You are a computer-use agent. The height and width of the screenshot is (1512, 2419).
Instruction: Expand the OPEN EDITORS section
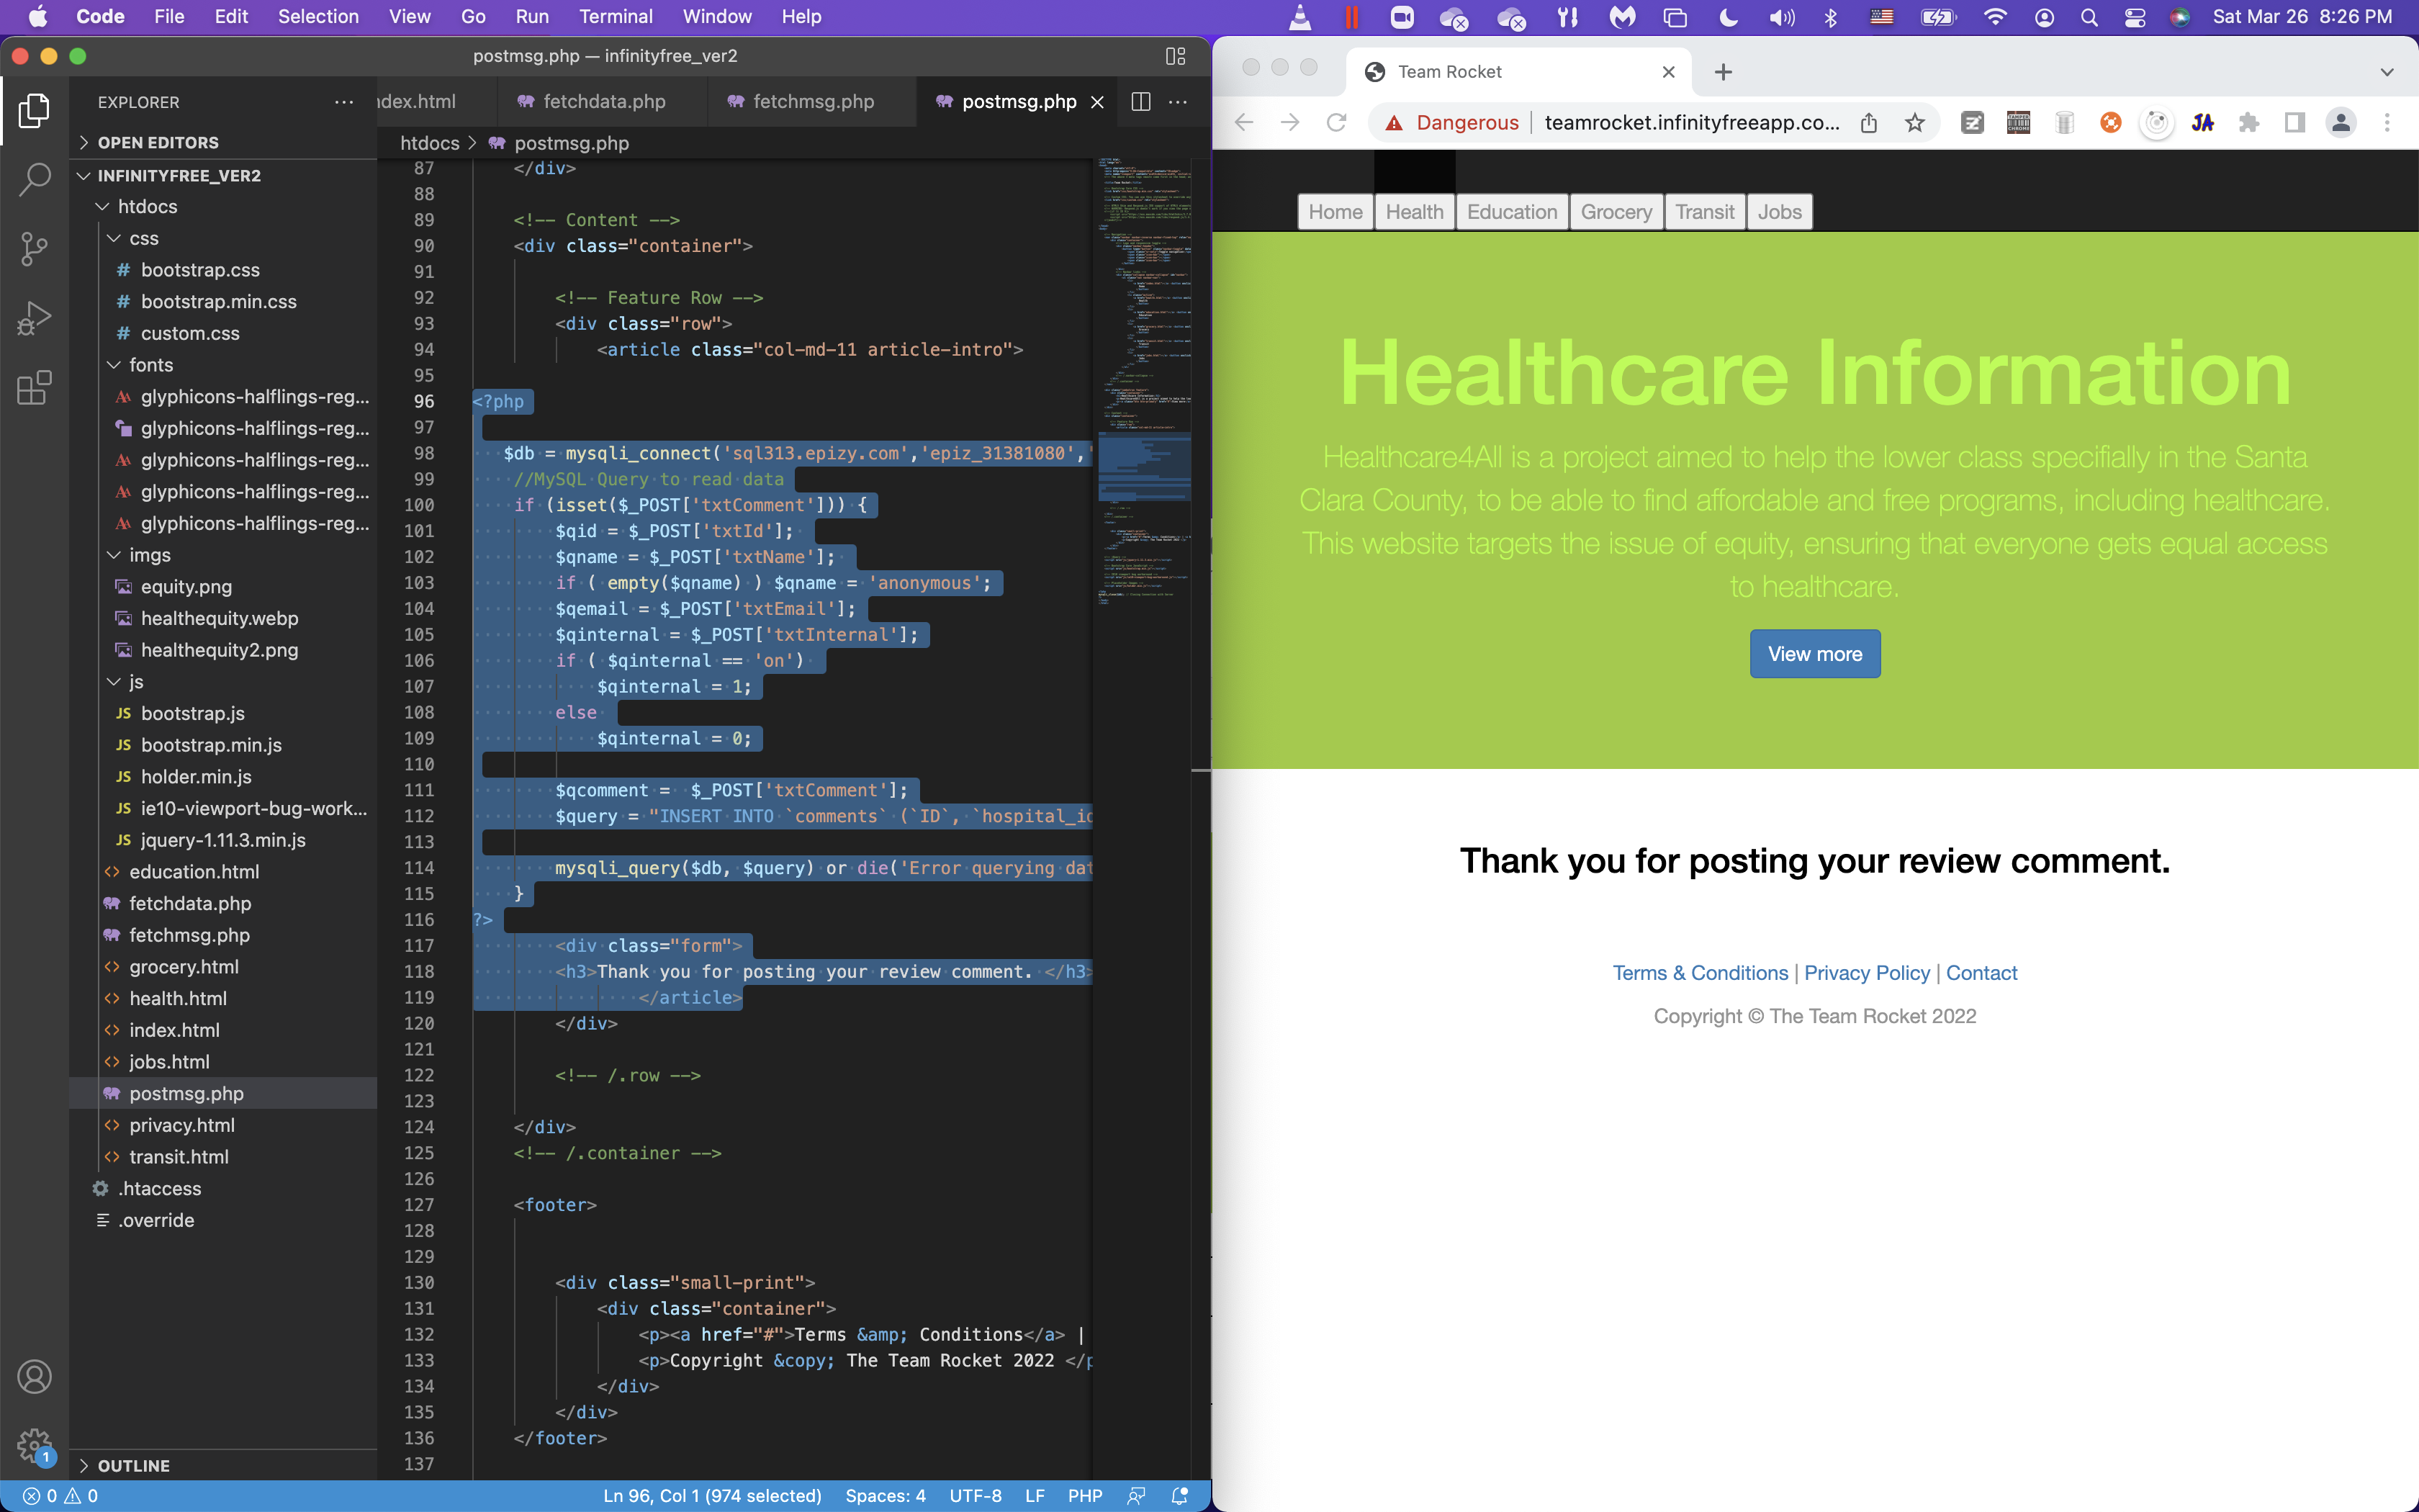coord(158,142)
